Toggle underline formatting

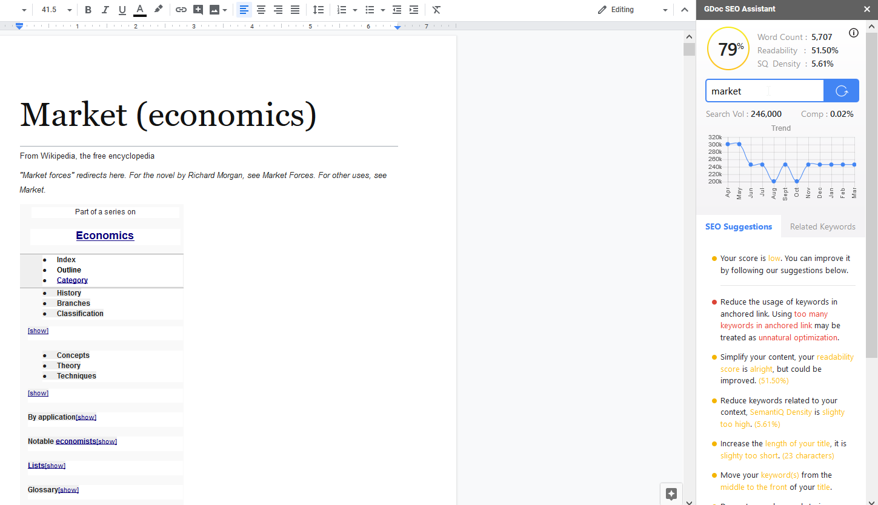122,10
